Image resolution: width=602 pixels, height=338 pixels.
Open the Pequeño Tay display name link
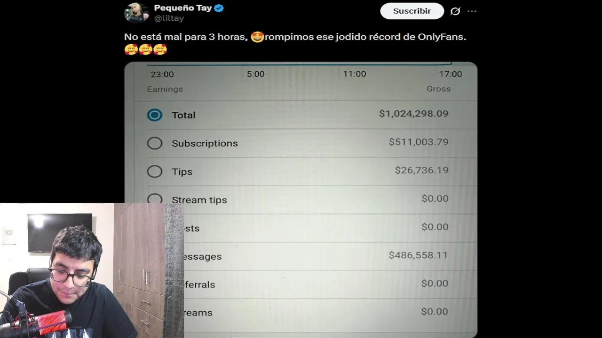(x=183, y=8)
